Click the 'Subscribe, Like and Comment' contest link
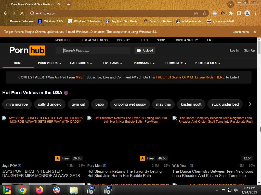The image size is (261, 195). tap(114, 77)
